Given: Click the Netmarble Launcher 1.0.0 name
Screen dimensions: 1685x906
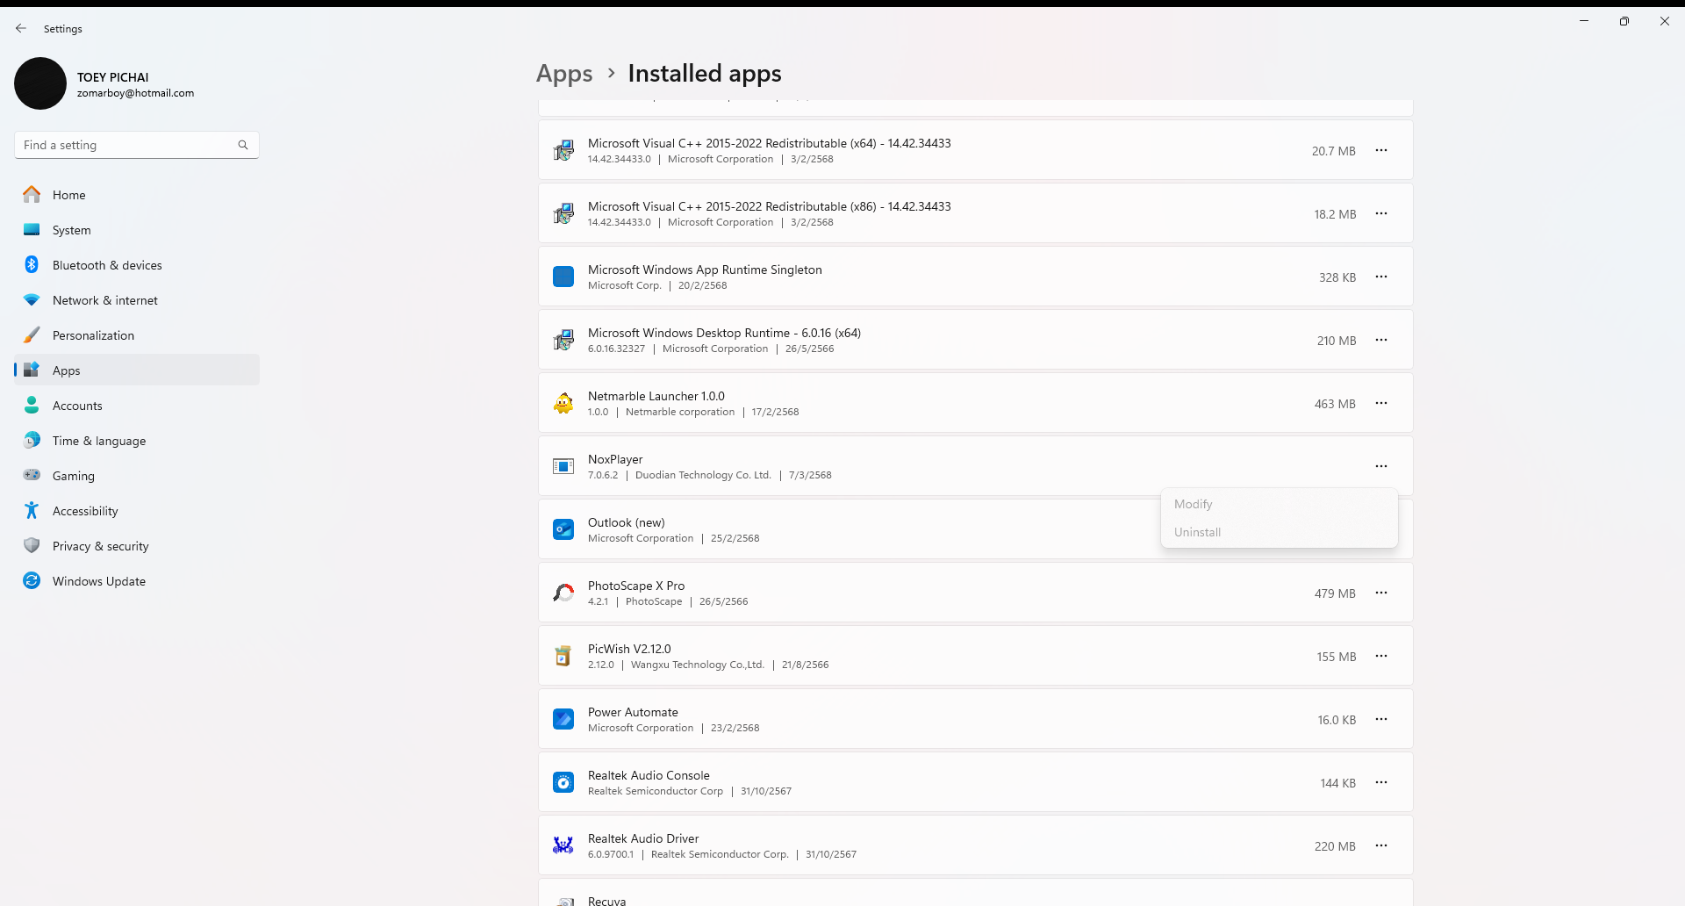Looking at the screenshot, I should pyautogui.click(x=656, y=396).
